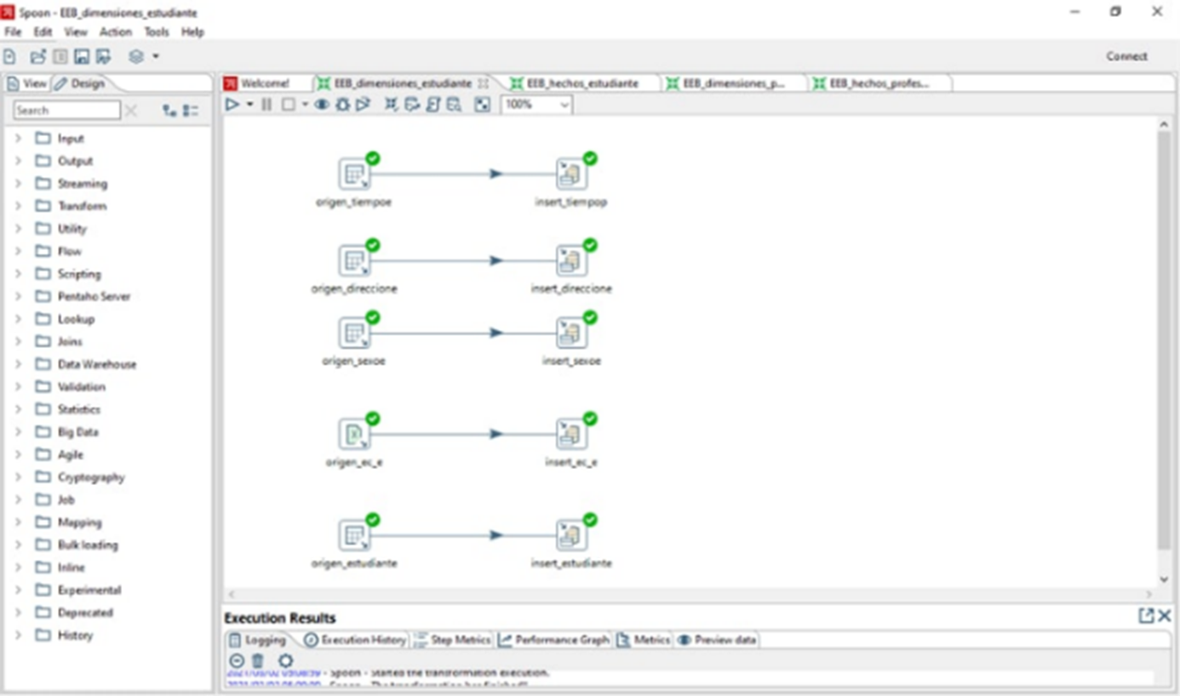Expand the Scripting folder
The height and width of the screenshot is (696, 1180).
pyautogui.click(x=18, y=274)
